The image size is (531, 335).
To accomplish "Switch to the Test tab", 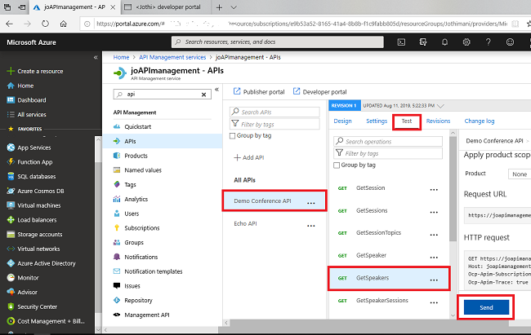I will [x=407, y=121].
